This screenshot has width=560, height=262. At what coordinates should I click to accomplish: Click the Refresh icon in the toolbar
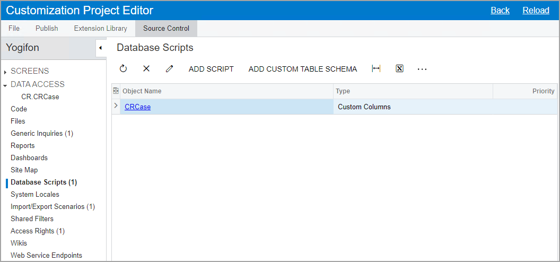click(124, 69)
